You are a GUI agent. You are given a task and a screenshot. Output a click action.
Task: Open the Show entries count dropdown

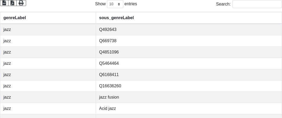pyautogui.click(x=115, y=4)
